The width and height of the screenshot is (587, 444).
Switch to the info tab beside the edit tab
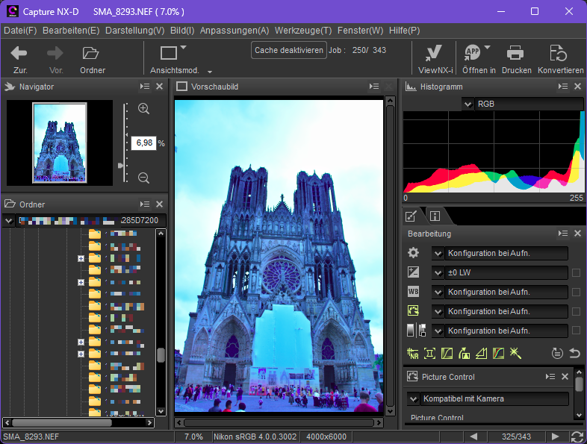pyautogui.click(x=435, y=216)
